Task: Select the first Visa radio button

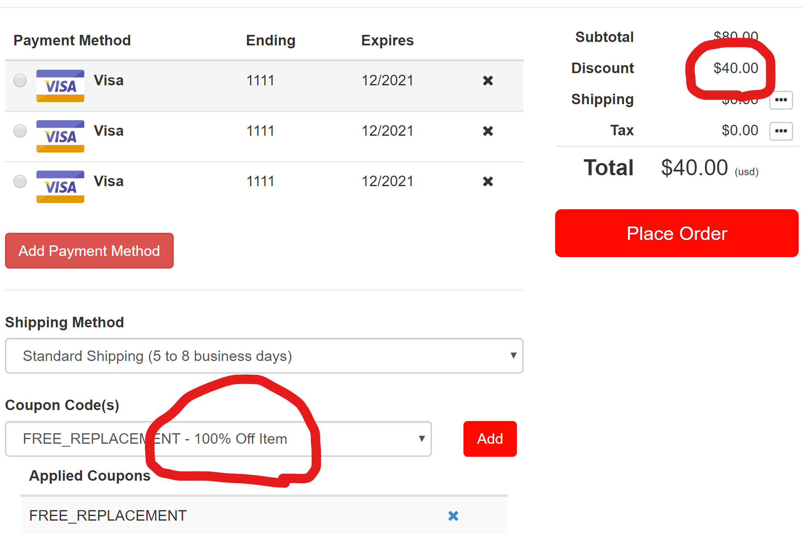Action: 20,80
